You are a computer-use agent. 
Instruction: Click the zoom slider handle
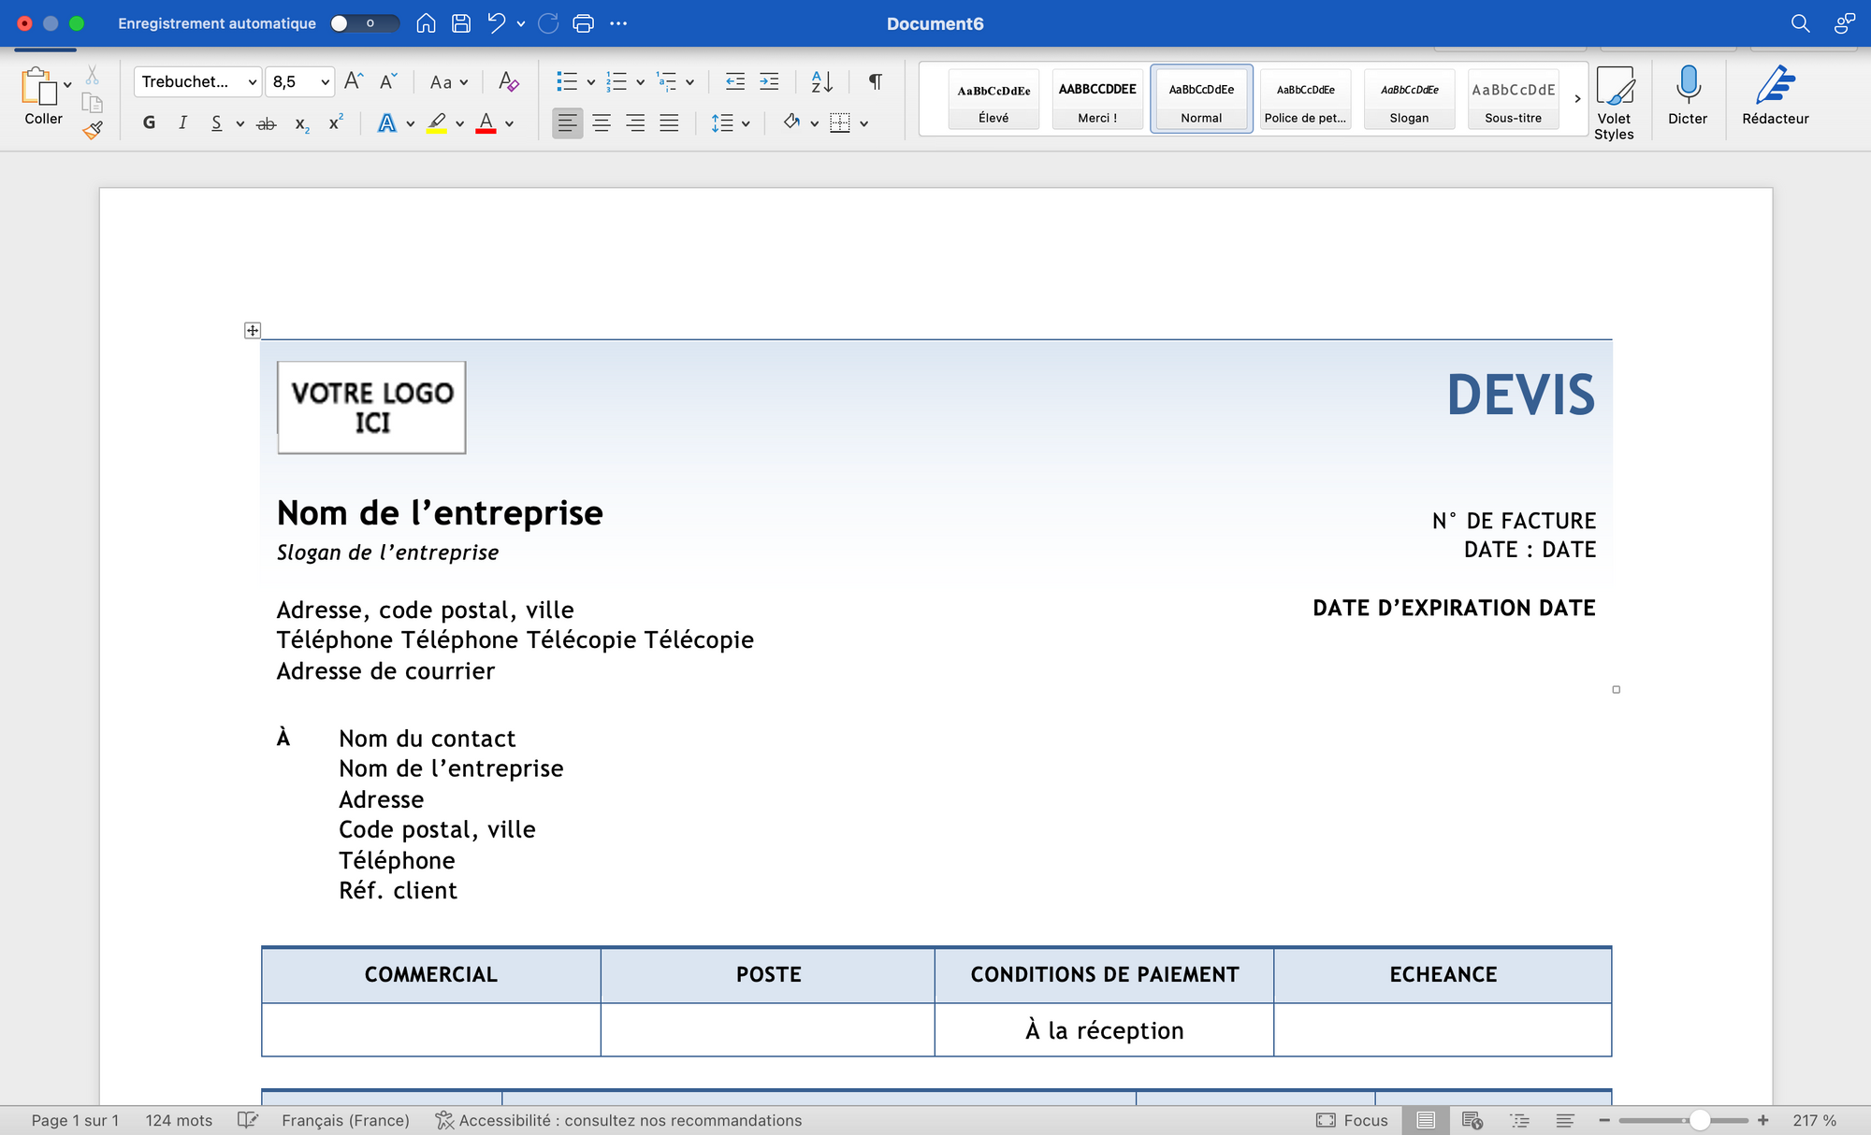click(1699, 1120)
